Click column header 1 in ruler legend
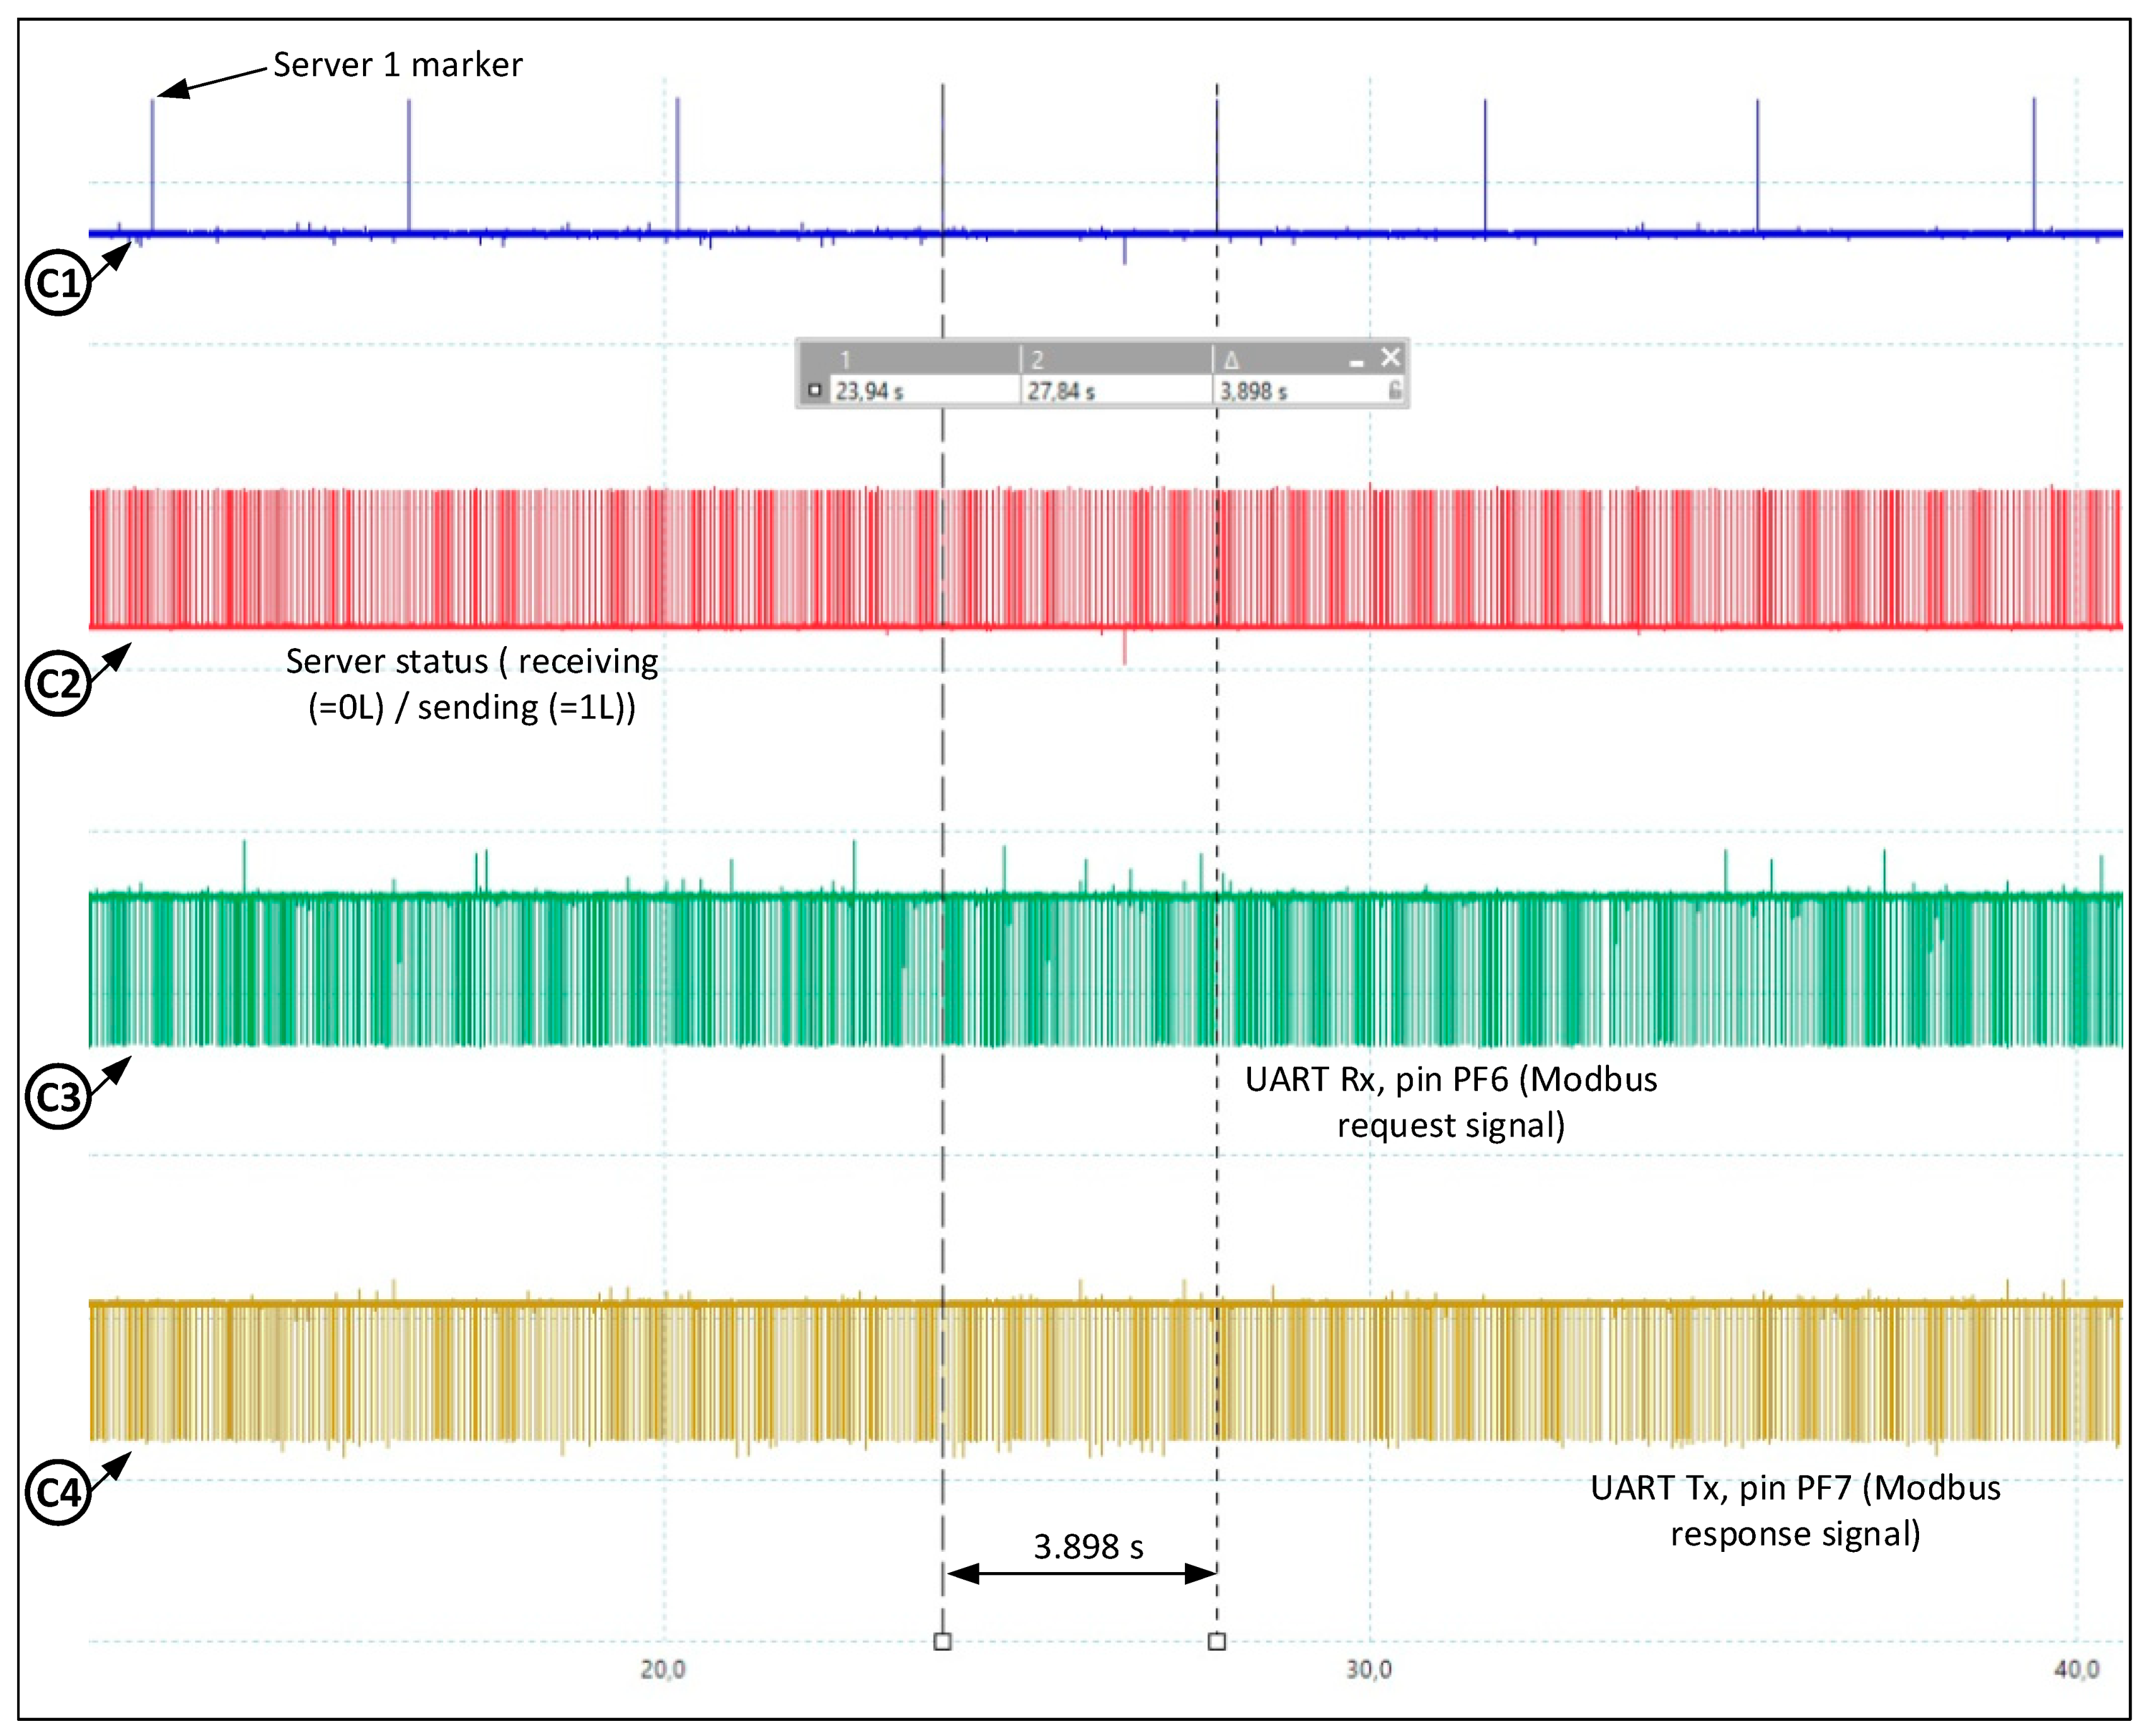This screenshot has width=2151, height=1736. (846, 360)
